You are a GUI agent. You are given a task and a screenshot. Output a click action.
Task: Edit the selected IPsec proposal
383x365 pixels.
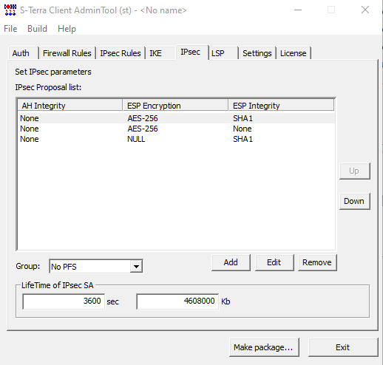274,262
